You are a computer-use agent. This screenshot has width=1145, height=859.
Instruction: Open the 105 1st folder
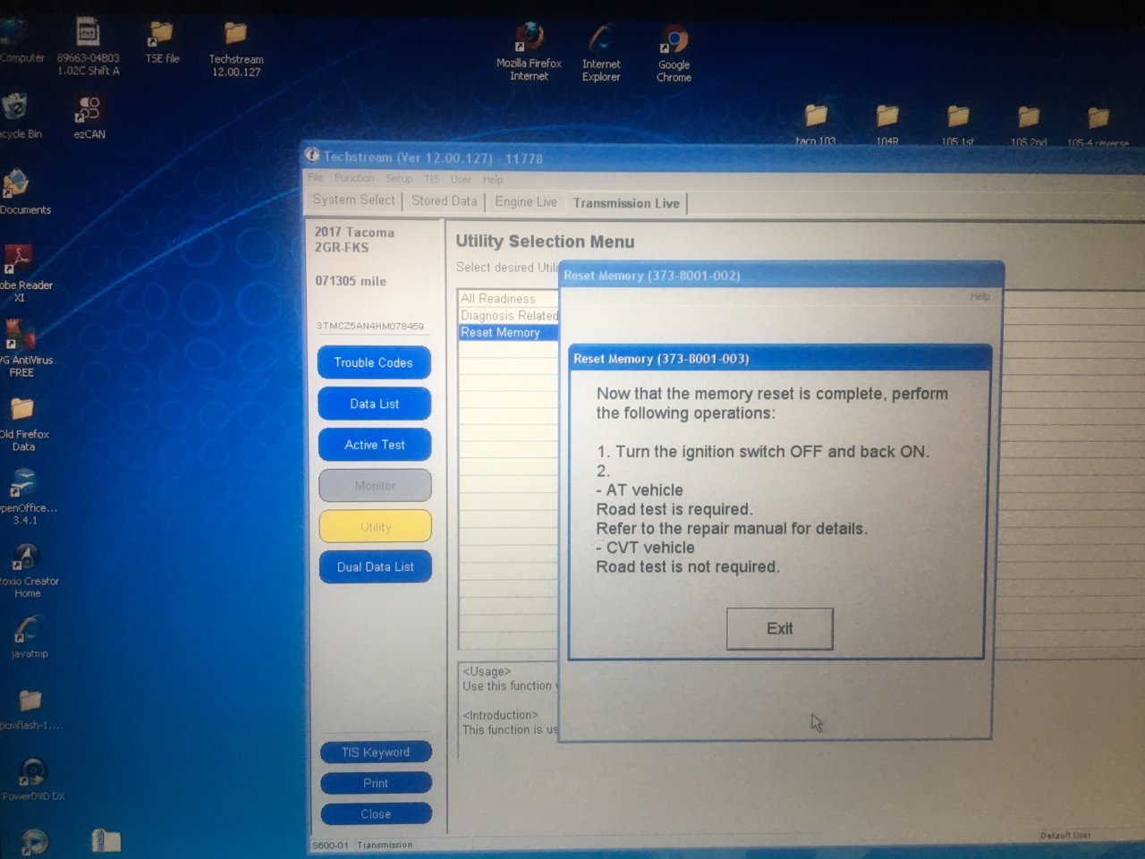click(x=957, y=124)
